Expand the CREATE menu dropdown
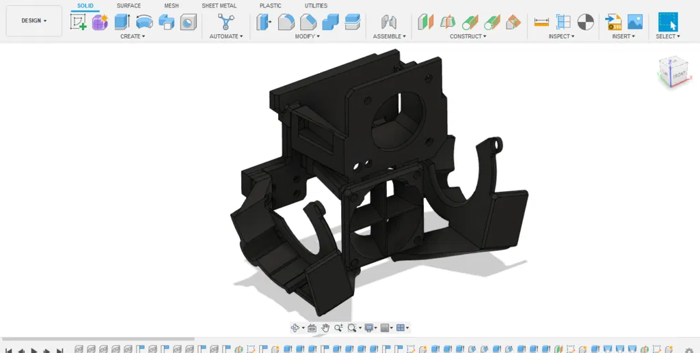The height and width of the screenshot is (353, 700). click(133, 36)
